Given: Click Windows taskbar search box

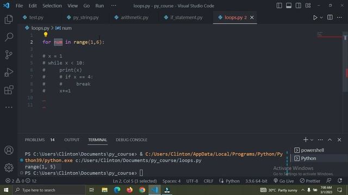Looking at the screenshot, I should [x=49, y=190].
